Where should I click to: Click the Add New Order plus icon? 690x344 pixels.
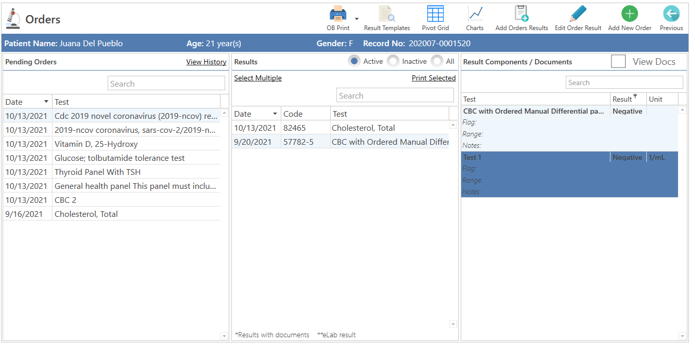point(630,13)
